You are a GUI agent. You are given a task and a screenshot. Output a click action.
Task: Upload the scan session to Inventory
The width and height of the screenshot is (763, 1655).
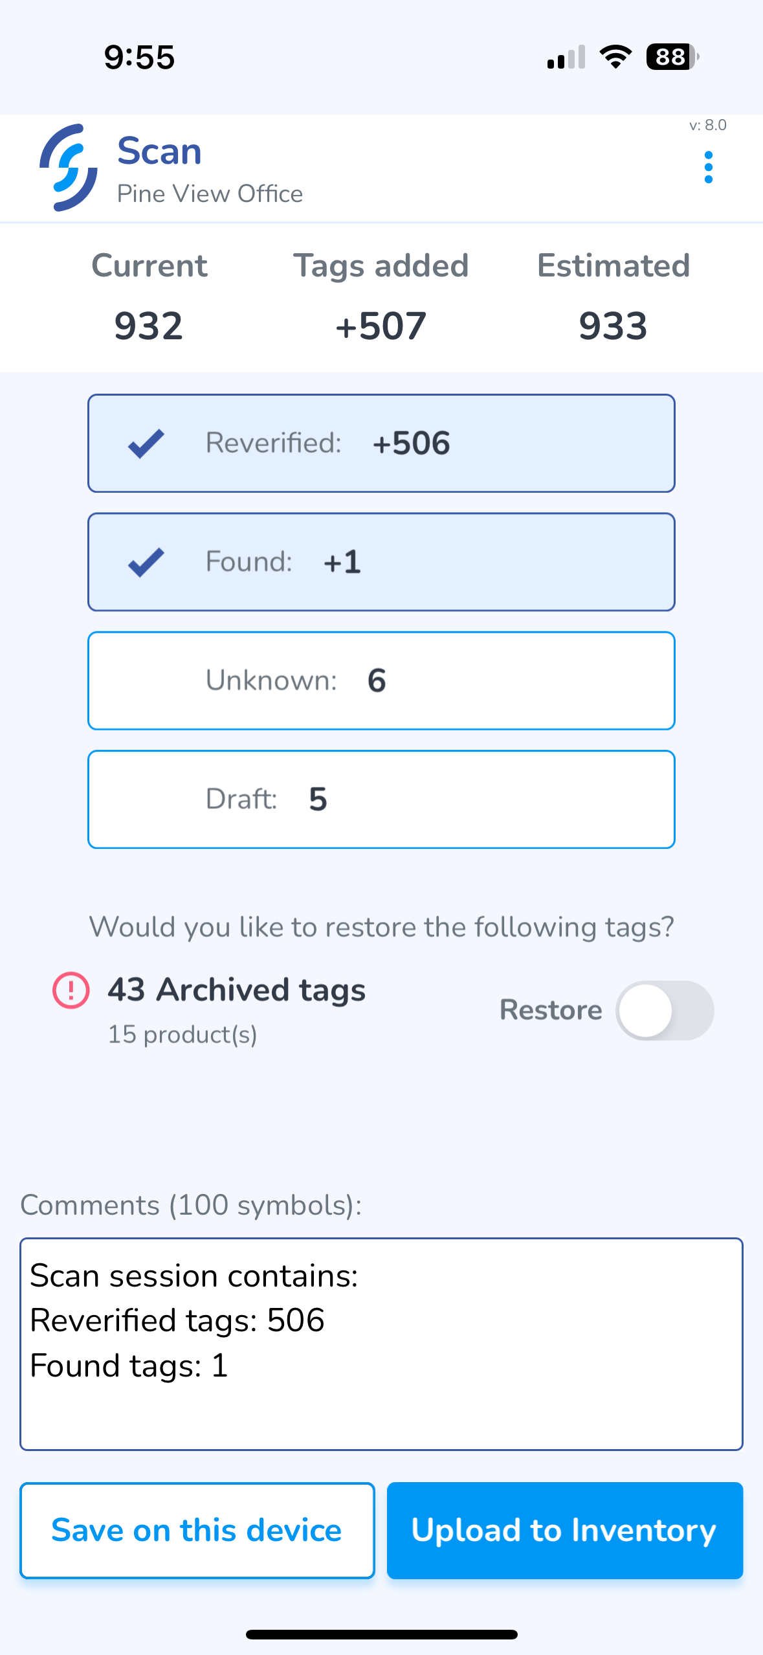pyautogui.click(x=564, y=1531)
